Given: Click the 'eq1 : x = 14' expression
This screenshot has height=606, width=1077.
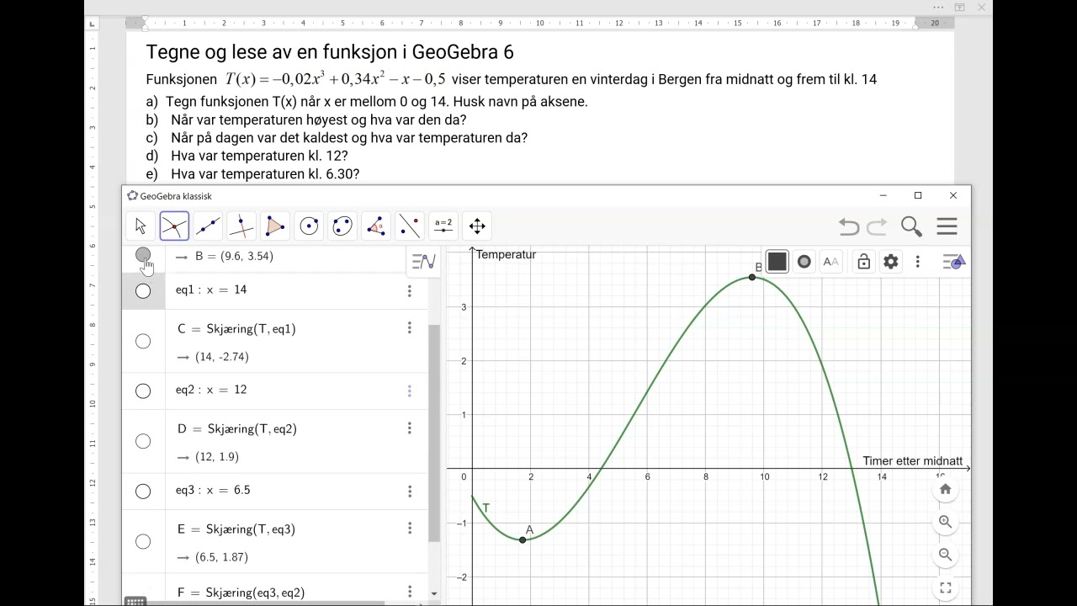Looking at the screenshot, I should pyautogui.click(x=211, y=290).
